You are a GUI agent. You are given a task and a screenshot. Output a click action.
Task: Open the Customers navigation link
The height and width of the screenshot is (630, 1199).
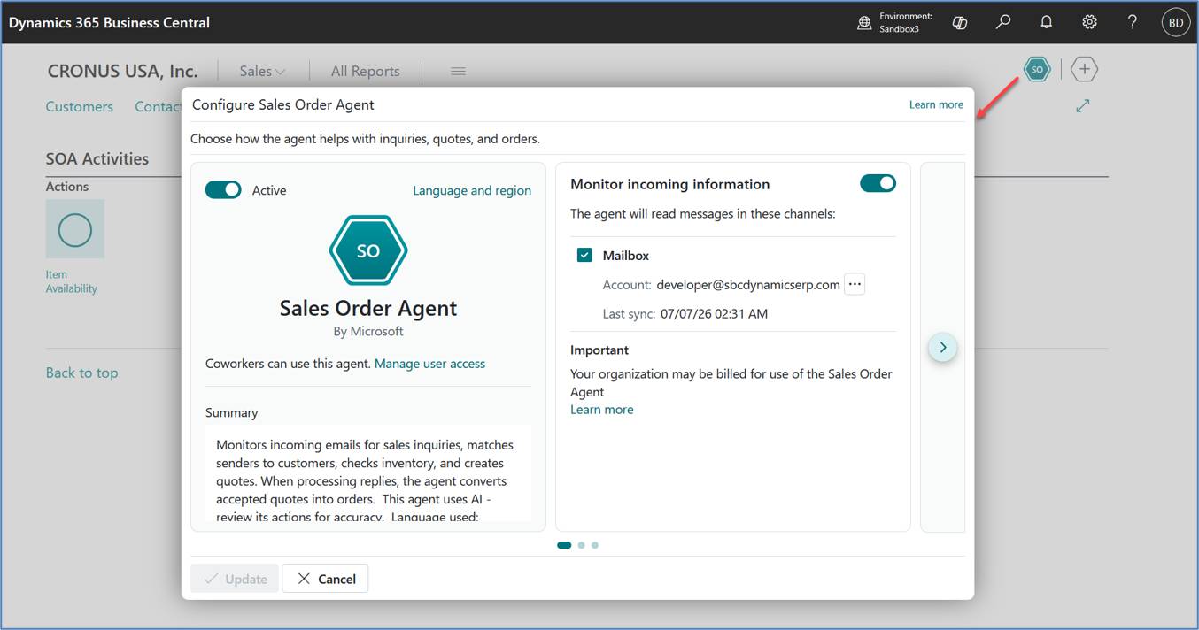pyautogui.click(x=80, y=106)
